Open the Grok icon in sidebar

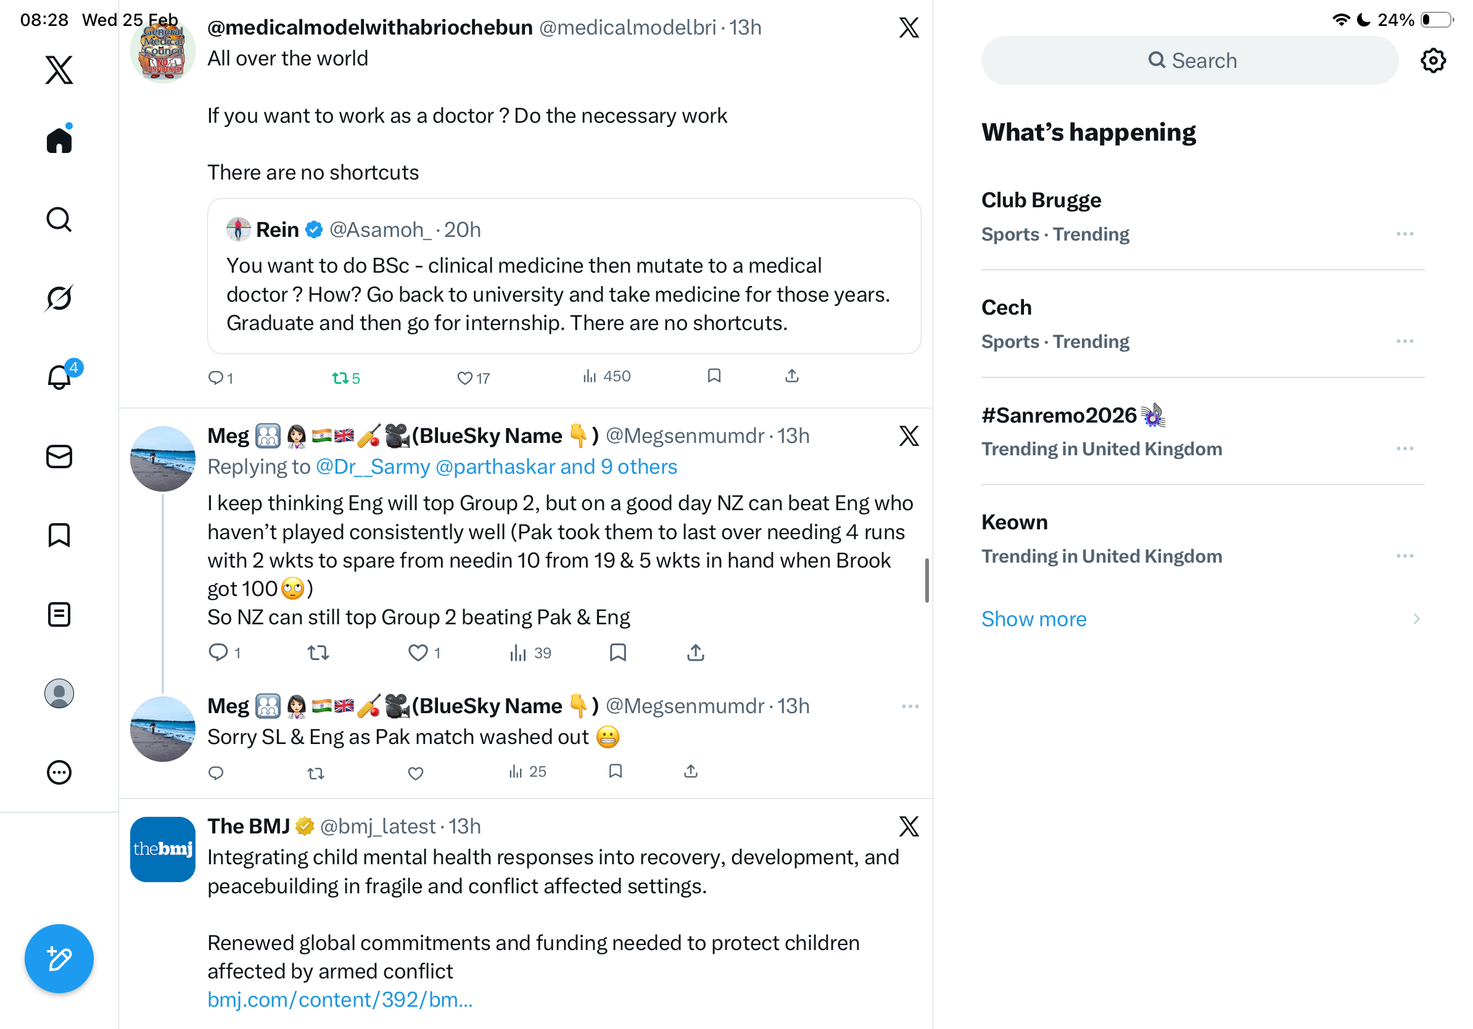[x=59, y=299]
